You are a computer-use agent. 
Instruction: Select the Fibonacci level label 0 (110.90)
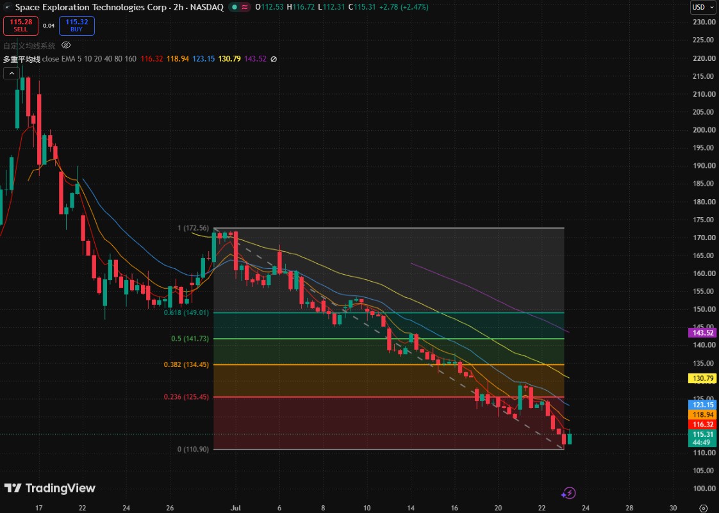pos(193,450)
